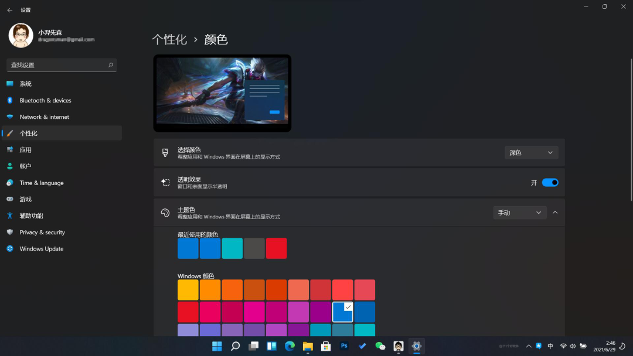The image size is (633, 356).
Task: Click the search magnifier icon in sidebar
Action: click(x=111, y=65)
